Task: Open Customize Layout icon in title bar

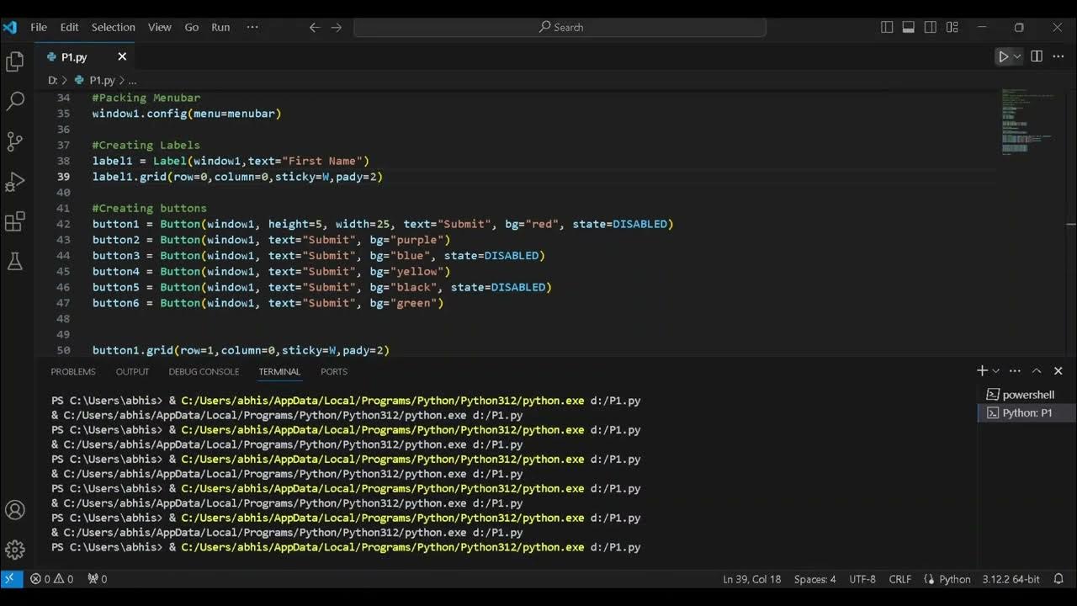Action: click(952, 27)
